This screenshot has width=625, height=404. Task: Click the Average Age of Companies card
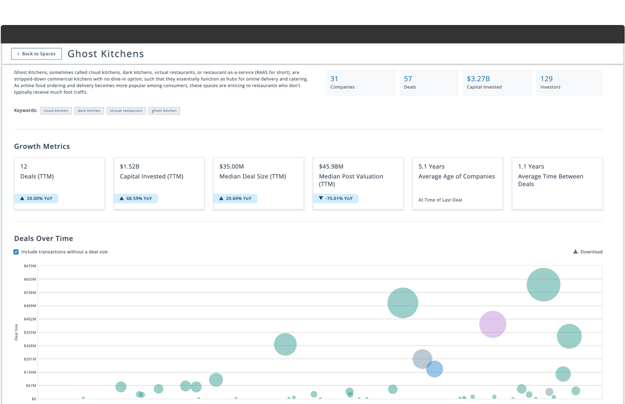point(457,183)
